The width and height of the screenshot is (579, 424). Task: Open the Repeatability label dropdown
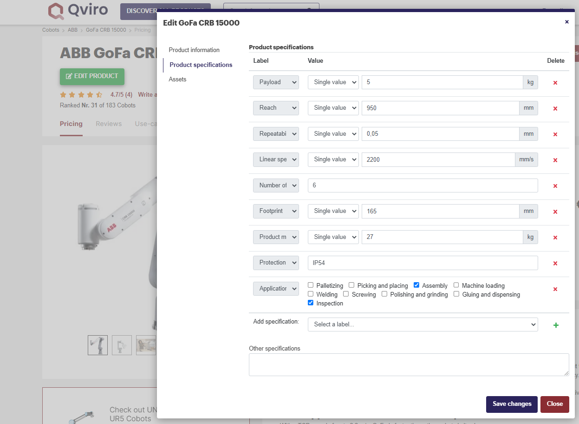click(x=276, y=134)
